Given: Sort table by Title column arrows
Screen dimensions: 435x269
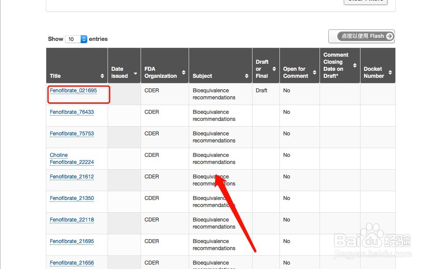Looking at the screenshot, I should [102, 76].
